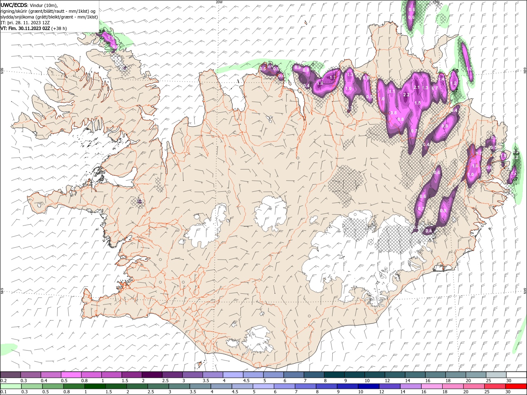Click the 20W longitude label
Image resolution: width=527 pixels, height=395 pixels.
click(219, 2)
